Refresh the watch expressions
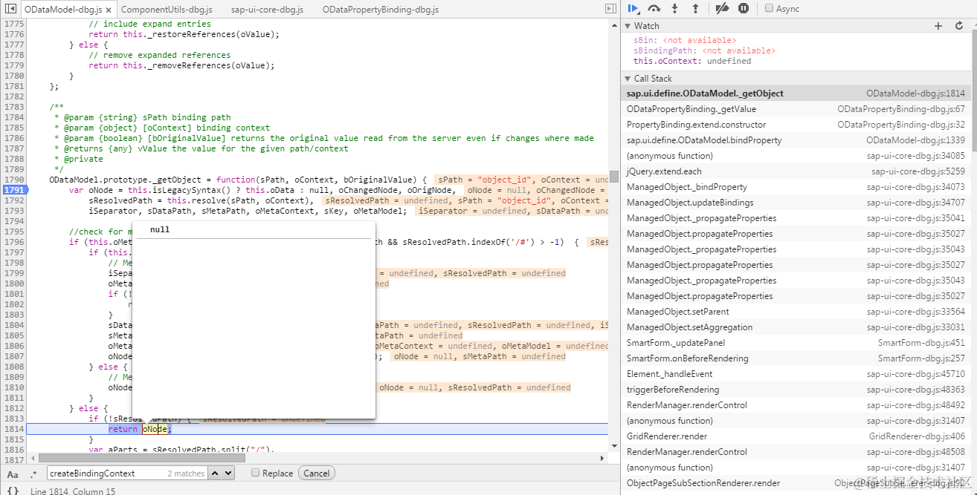 pyautogui.click(x=959, y=26)
